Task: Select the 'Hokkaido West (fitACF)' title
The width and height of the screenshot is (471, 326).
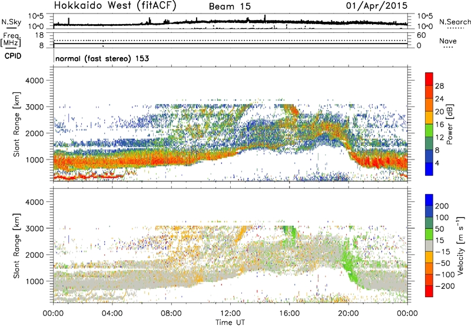Action: [x=115, y=5]
